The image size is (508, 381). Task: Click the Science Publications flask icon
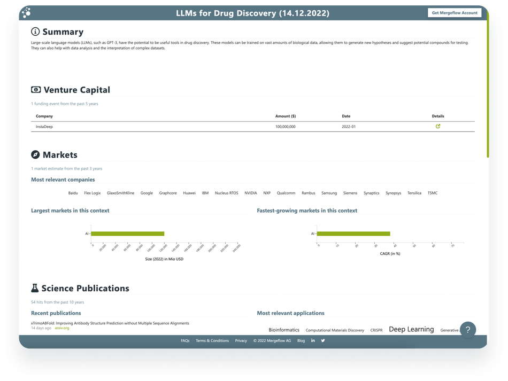point(35,288)
